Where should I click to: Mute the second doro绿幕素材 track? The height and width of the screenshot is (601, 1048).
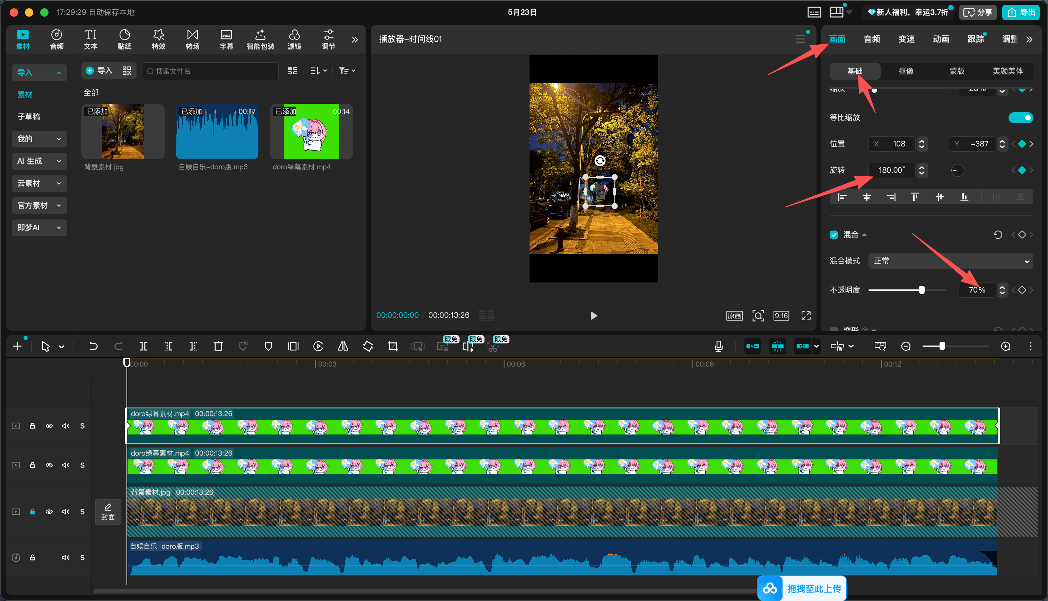66,465
